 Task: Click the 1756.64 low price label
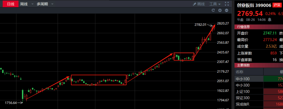[x=11, y=103]
